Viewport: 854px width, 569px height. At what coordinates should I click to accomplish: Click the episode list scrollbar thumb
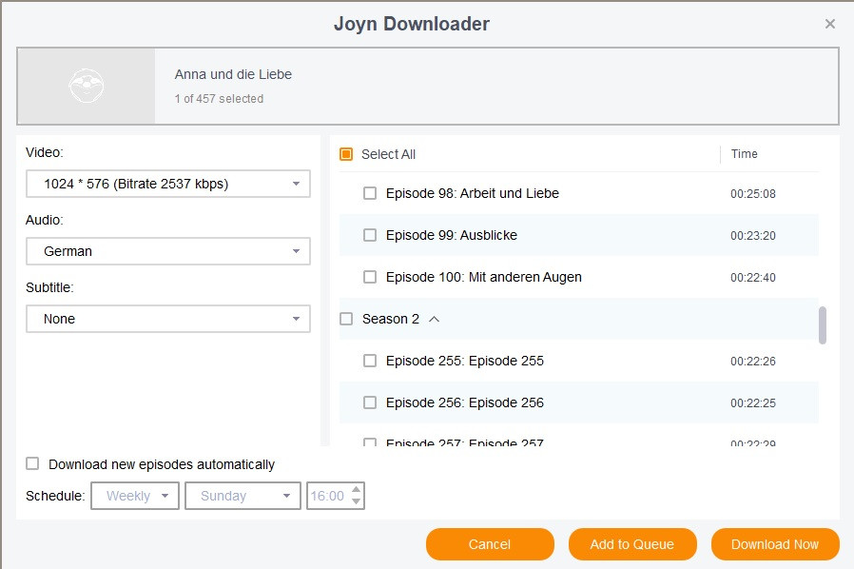click(823, 325)
